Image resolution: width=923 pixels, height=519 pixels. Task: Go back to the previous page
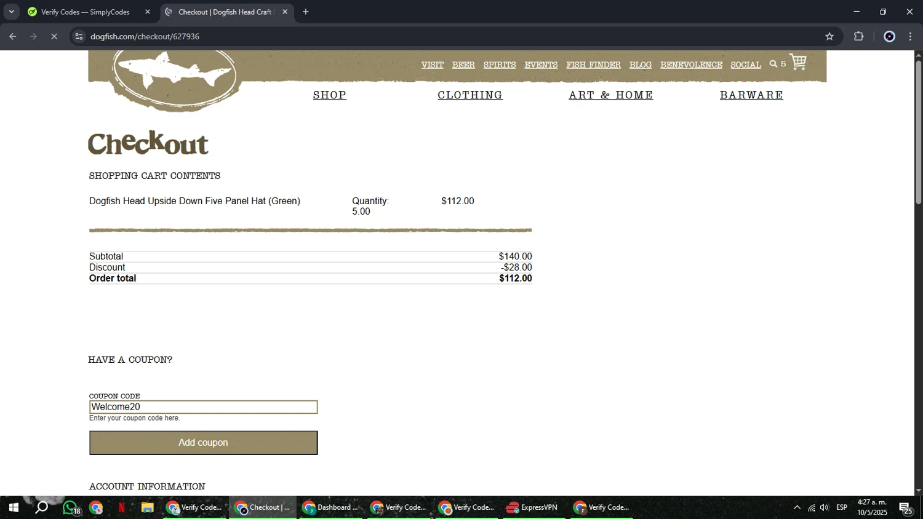tap(13, 36)
